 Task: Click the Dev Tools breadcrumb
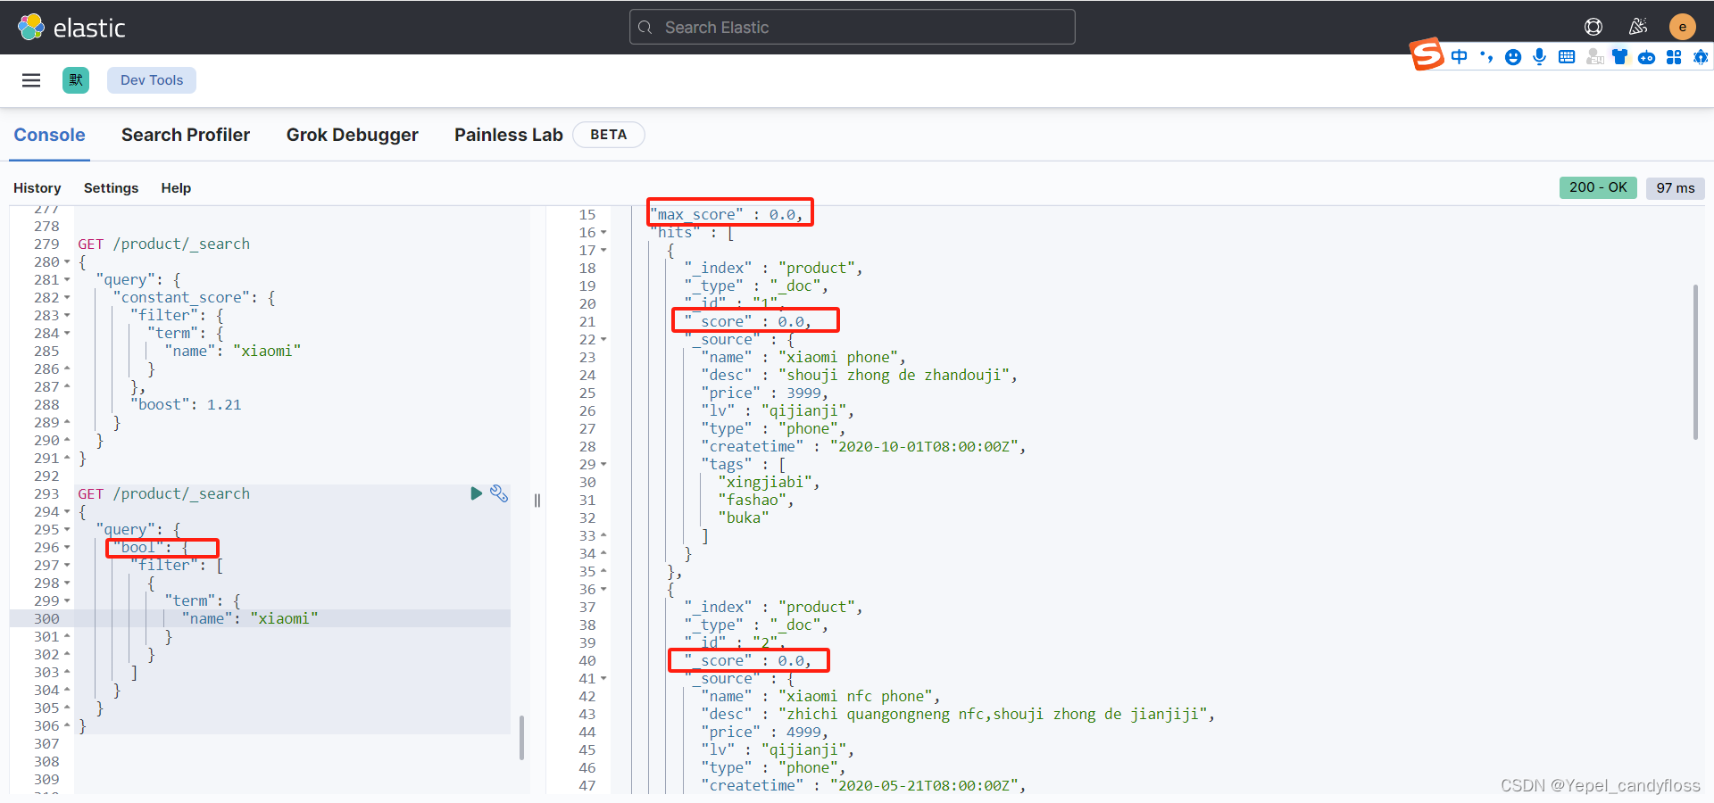click(151, 79)
